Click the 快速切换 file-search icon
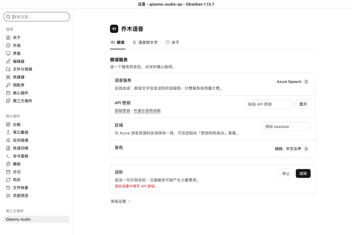Image resolution: width=352 pixels, height=235 pixels. [8, 148]
